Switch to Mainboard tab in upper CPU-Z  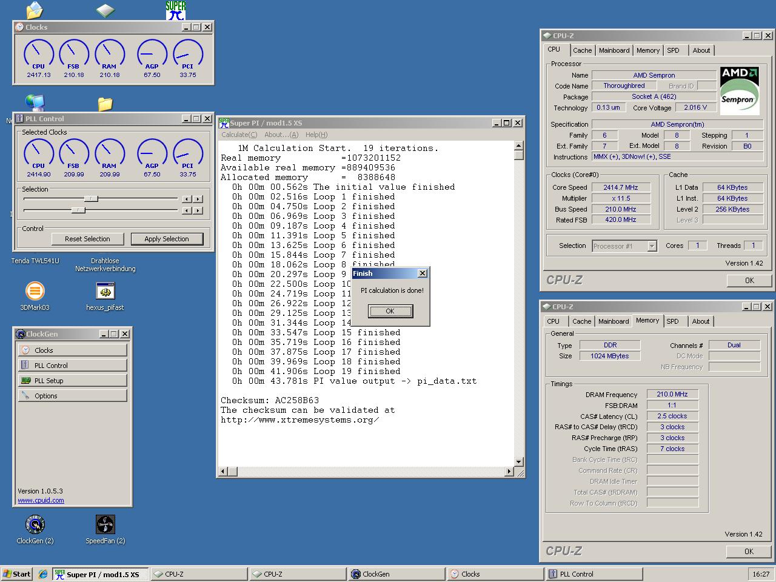click(614, 50)
